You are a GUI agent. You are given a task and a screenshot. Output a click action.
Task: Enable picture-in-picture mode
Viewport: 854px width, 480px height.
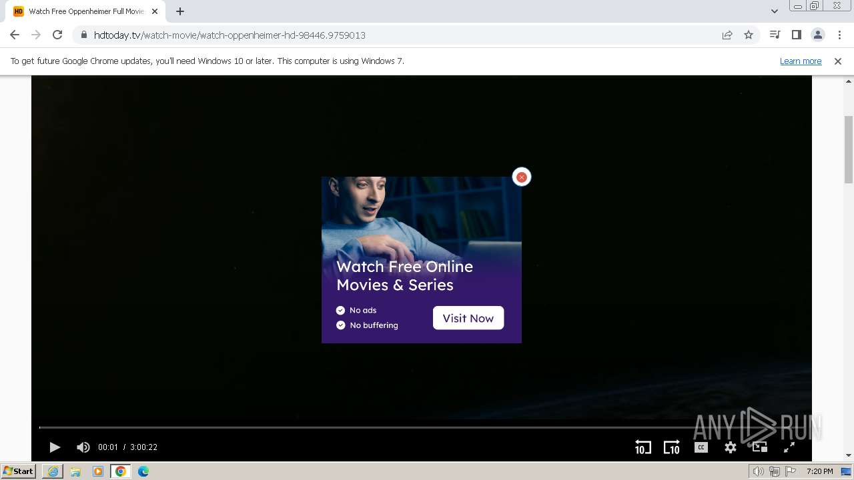(x=760, y=447)
